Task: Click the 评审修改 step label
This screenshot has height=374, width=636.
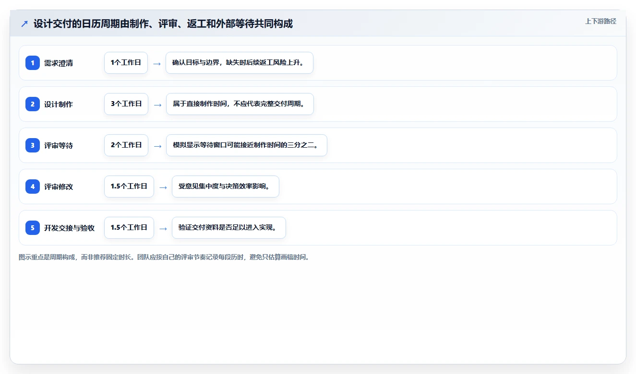Action: click(x=59, y=187)
